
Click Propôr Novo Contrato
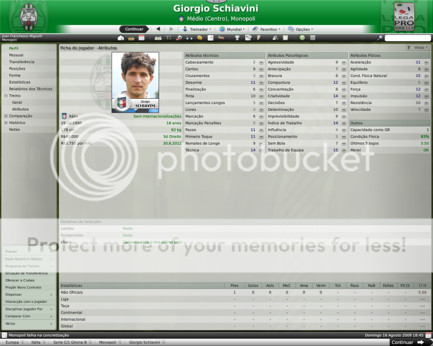[23, 287]
